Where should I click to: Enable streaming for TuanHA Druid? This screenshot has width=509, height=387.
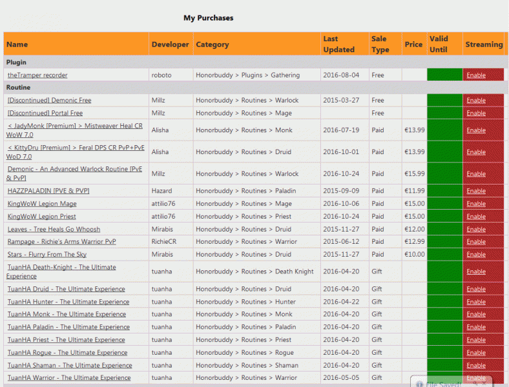[476, 289]
